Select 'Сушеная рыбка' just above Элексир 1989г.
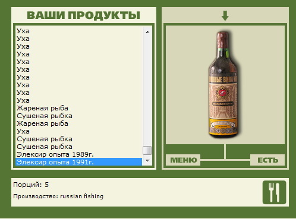The width and height of the screenshot is (296, 219). pyautogui.click(x=78, y=147)
